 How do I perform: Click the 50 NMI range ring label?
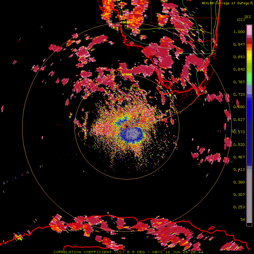click(127, 75)
